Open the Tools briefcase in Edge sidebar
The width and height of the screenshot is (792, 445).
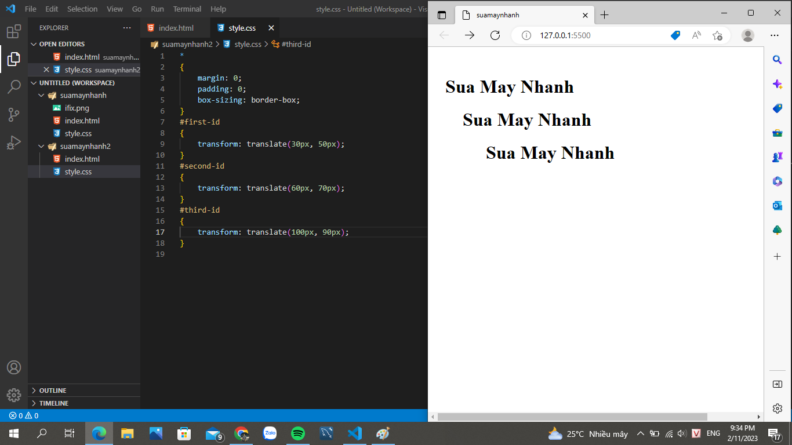point(778,133)
